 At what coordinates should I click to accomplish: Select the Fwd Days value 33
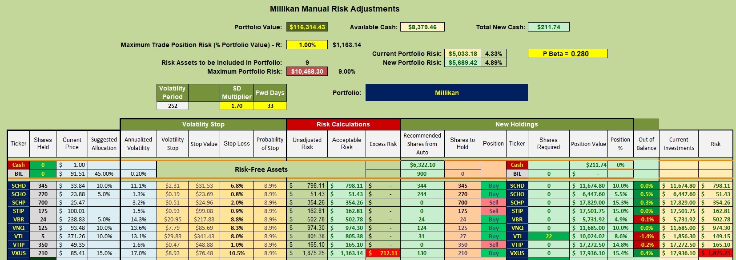tap(270, 106)
